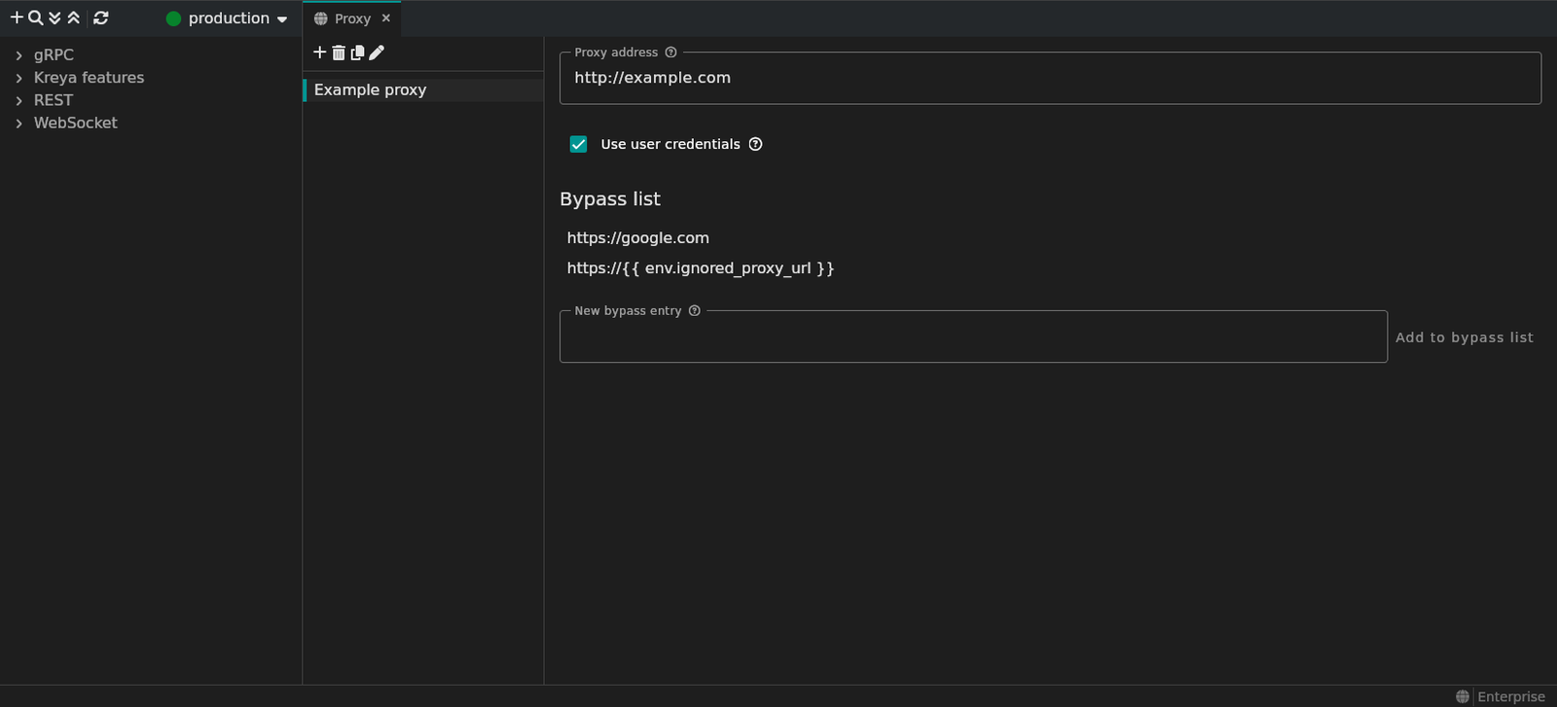Delete the selected proxy using trash icon
The width and height of the screenshot is (1557, 707).
coord(339,53)
